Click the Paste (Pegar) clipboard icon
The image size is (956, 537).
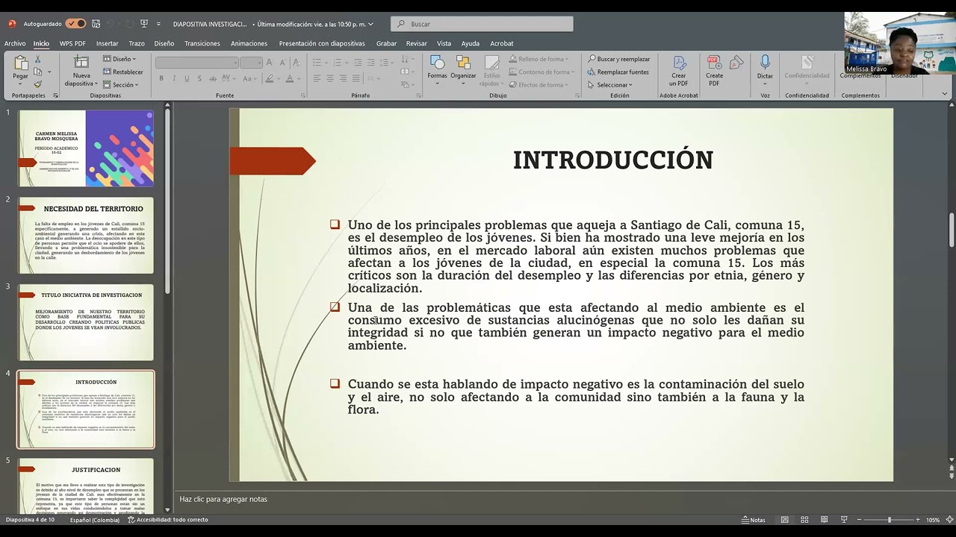pos(21,63)
